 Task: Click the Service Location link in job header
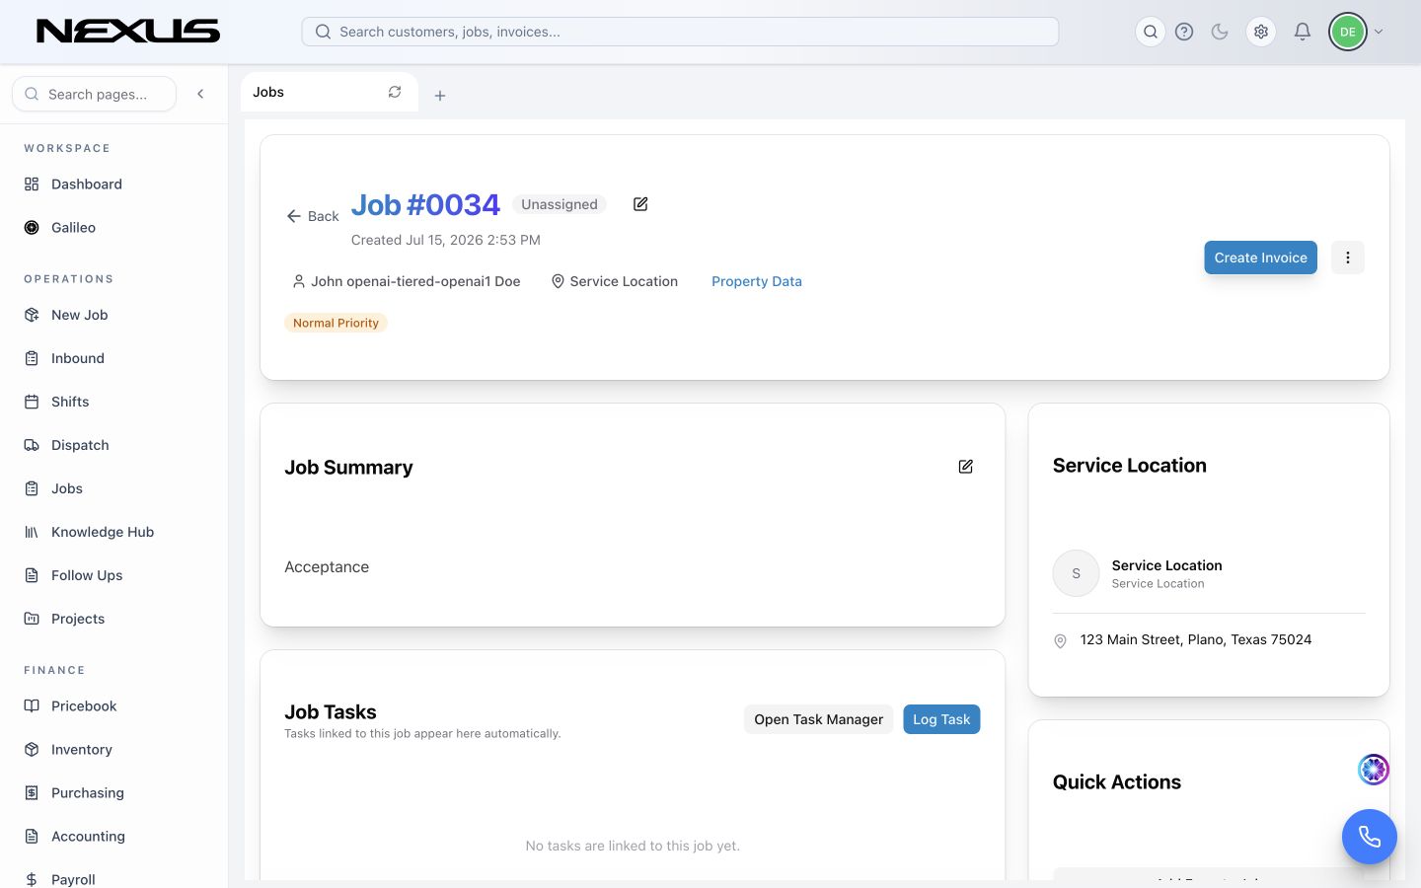coord(614,281)
